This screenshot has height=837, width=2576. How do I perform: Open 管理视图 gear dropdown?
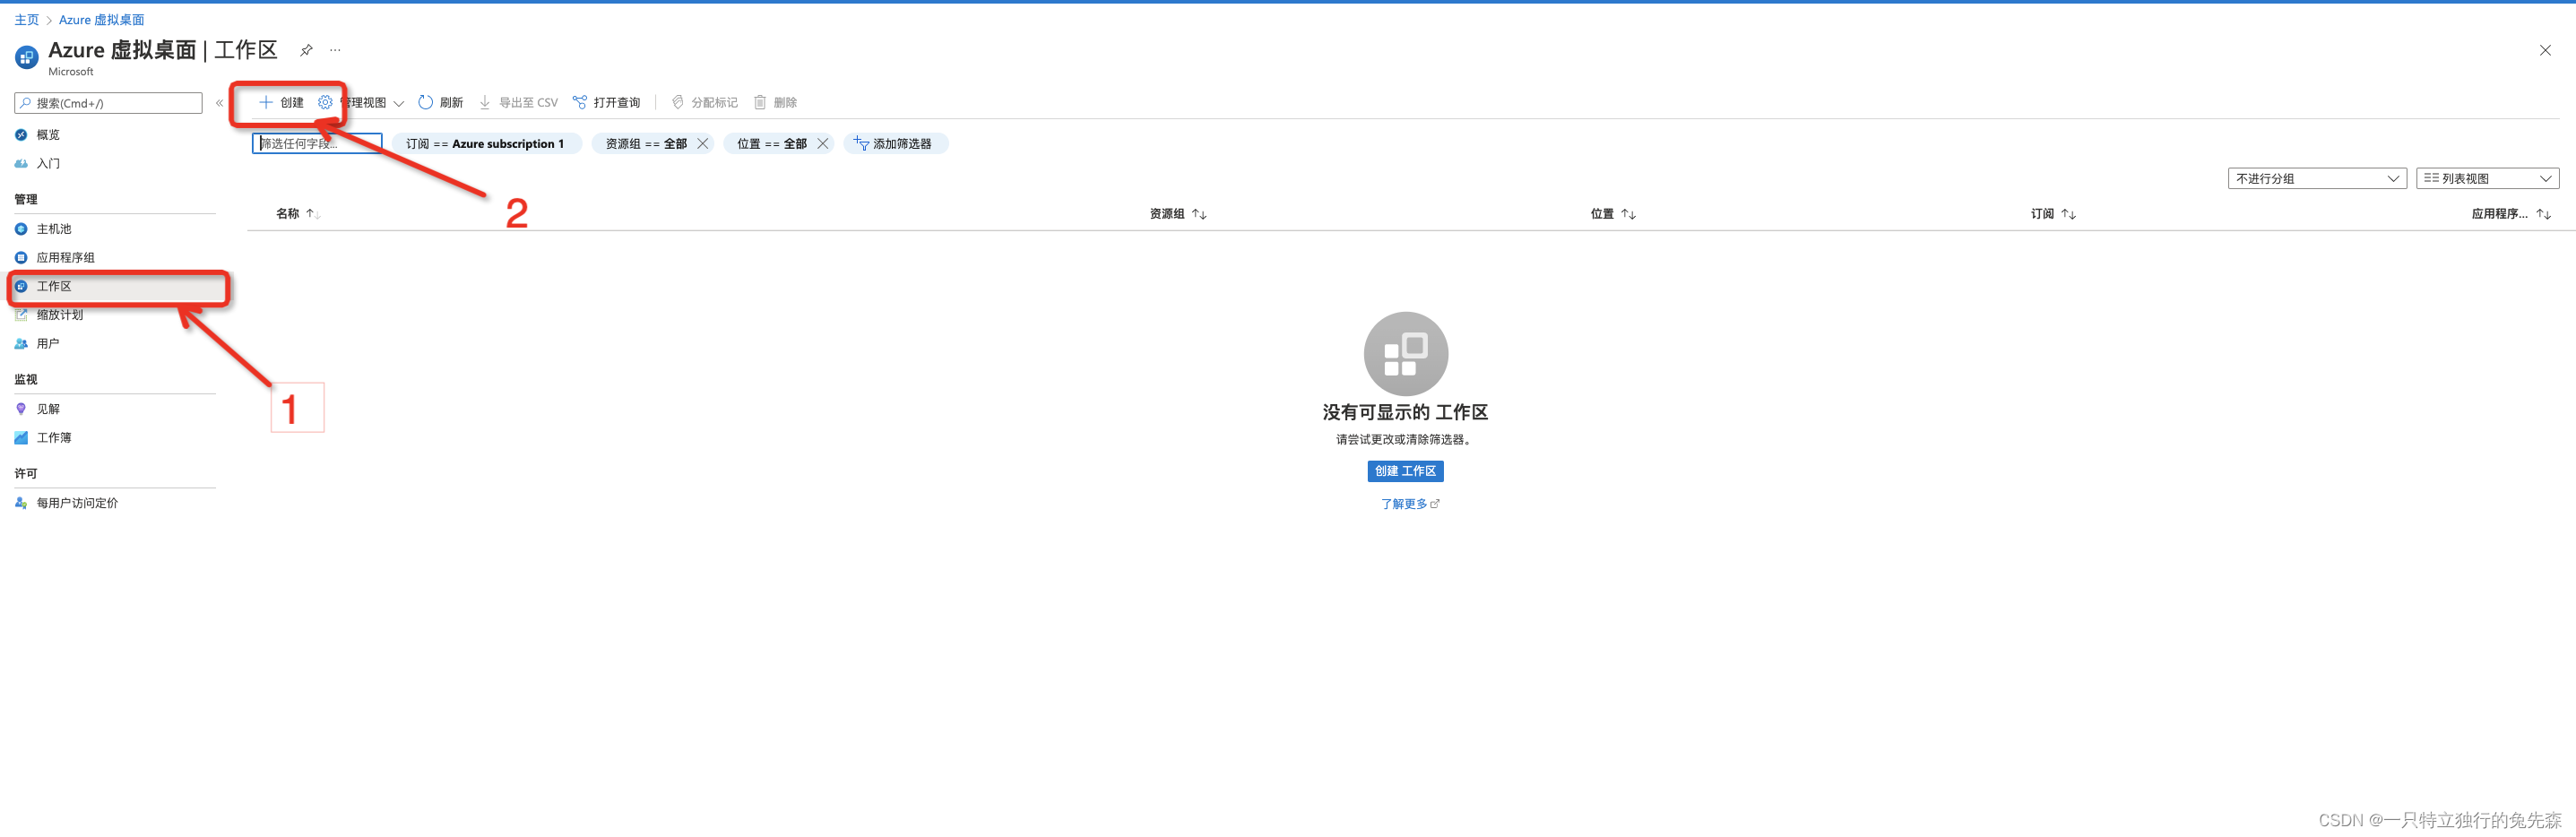pyautogui.click(x=361, y=102)
